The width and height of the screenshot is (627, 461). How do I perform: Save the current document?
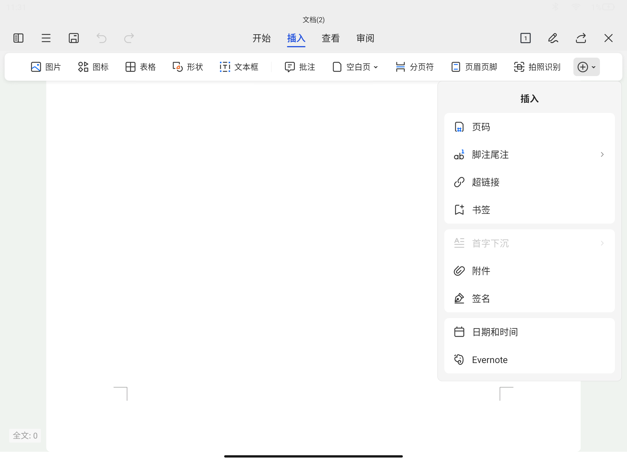(74, 38)
